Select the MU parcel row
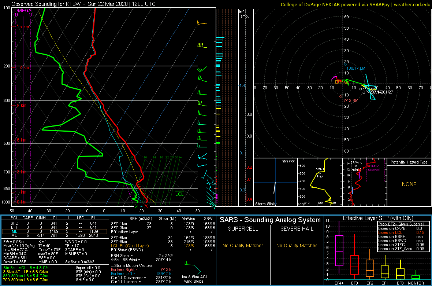 (x=55, y=236)
